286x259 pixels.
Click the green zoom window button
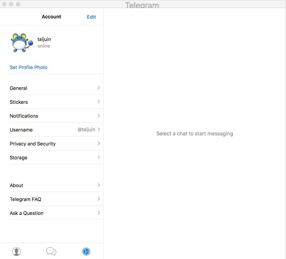[x=18, y=4]
